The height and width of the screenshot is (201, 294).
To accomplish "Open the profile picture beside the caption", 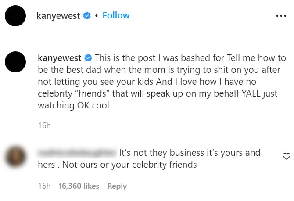I will click(x=16, y=61).
